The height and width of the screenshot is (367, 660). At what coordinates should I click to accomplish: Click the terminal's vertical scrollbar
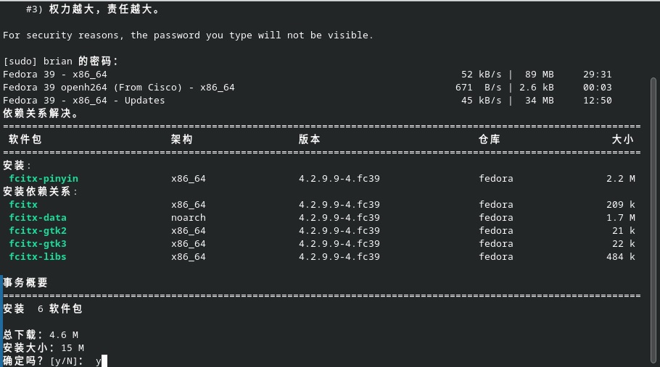(x=653, y=221)
